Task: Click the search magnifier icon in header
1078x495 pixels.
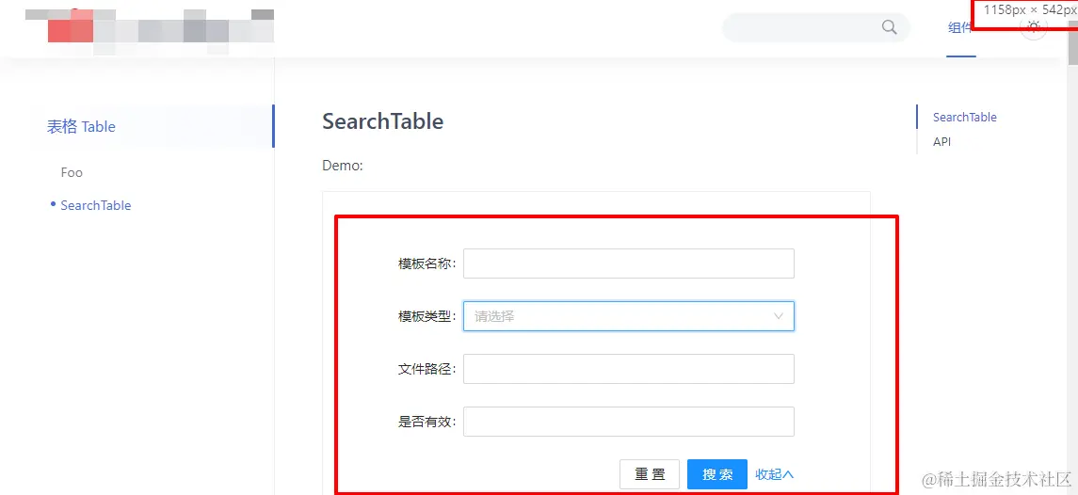Action: (x=889, y=27)
